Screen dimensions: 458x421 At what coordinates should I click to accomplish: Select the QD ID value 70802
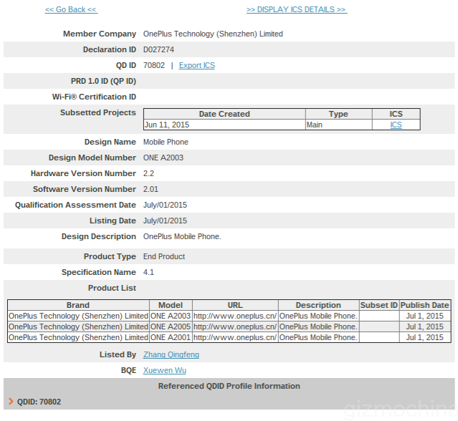pyautogui.click(x=154, y=65)
